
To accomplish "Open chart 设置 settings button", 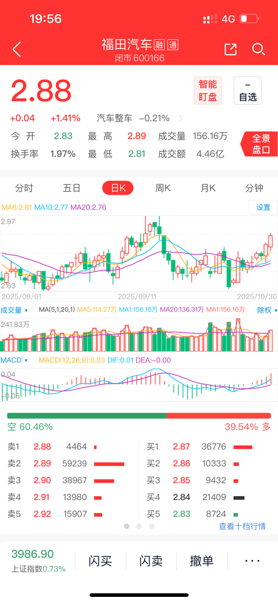I will [263, 207].
